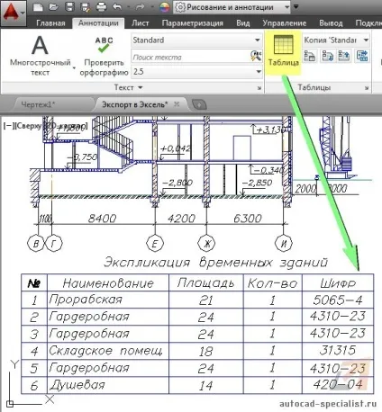Expand the Текст panel title arrow
Image resolution: width=382 pixels, height=412 pixels.
(141, 87)
